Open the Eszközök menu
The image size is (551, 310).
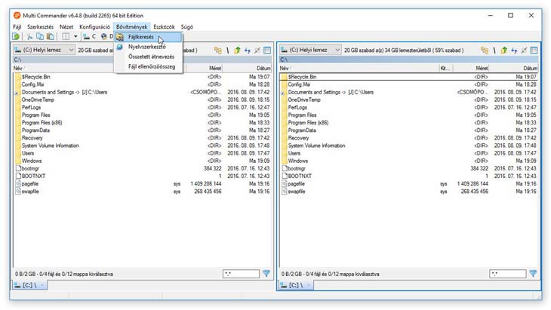click(x=164, y=26)
